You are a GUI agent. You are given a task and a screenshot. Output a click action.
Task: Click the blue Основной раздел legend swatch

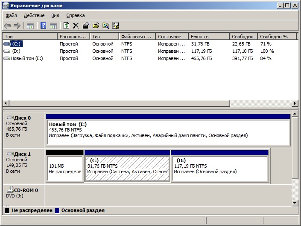[x=58, y=210]
